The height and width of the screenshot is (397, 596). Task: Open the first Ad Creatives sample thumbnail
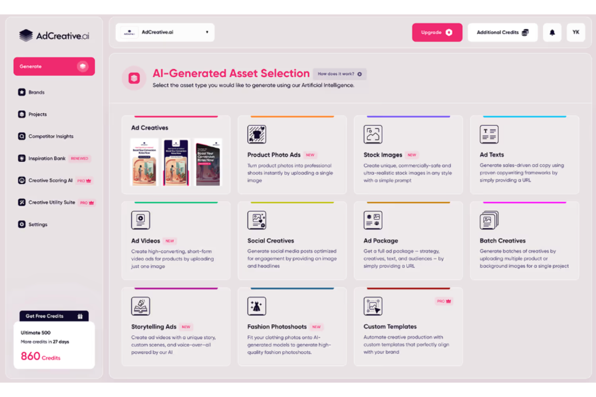click(144, 163)
